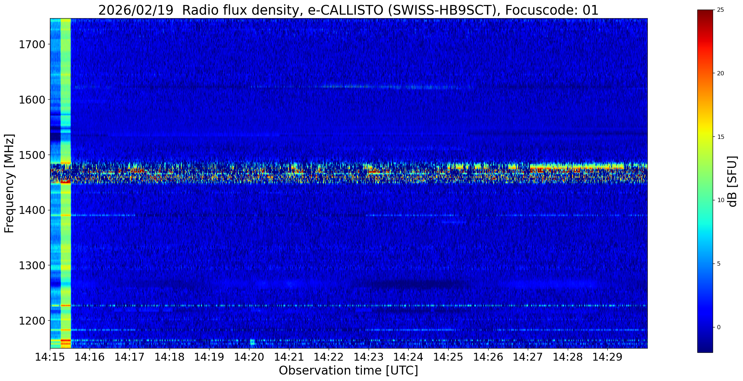
Task: Click the 14:24 time tick label
Action: coord(409,357)
